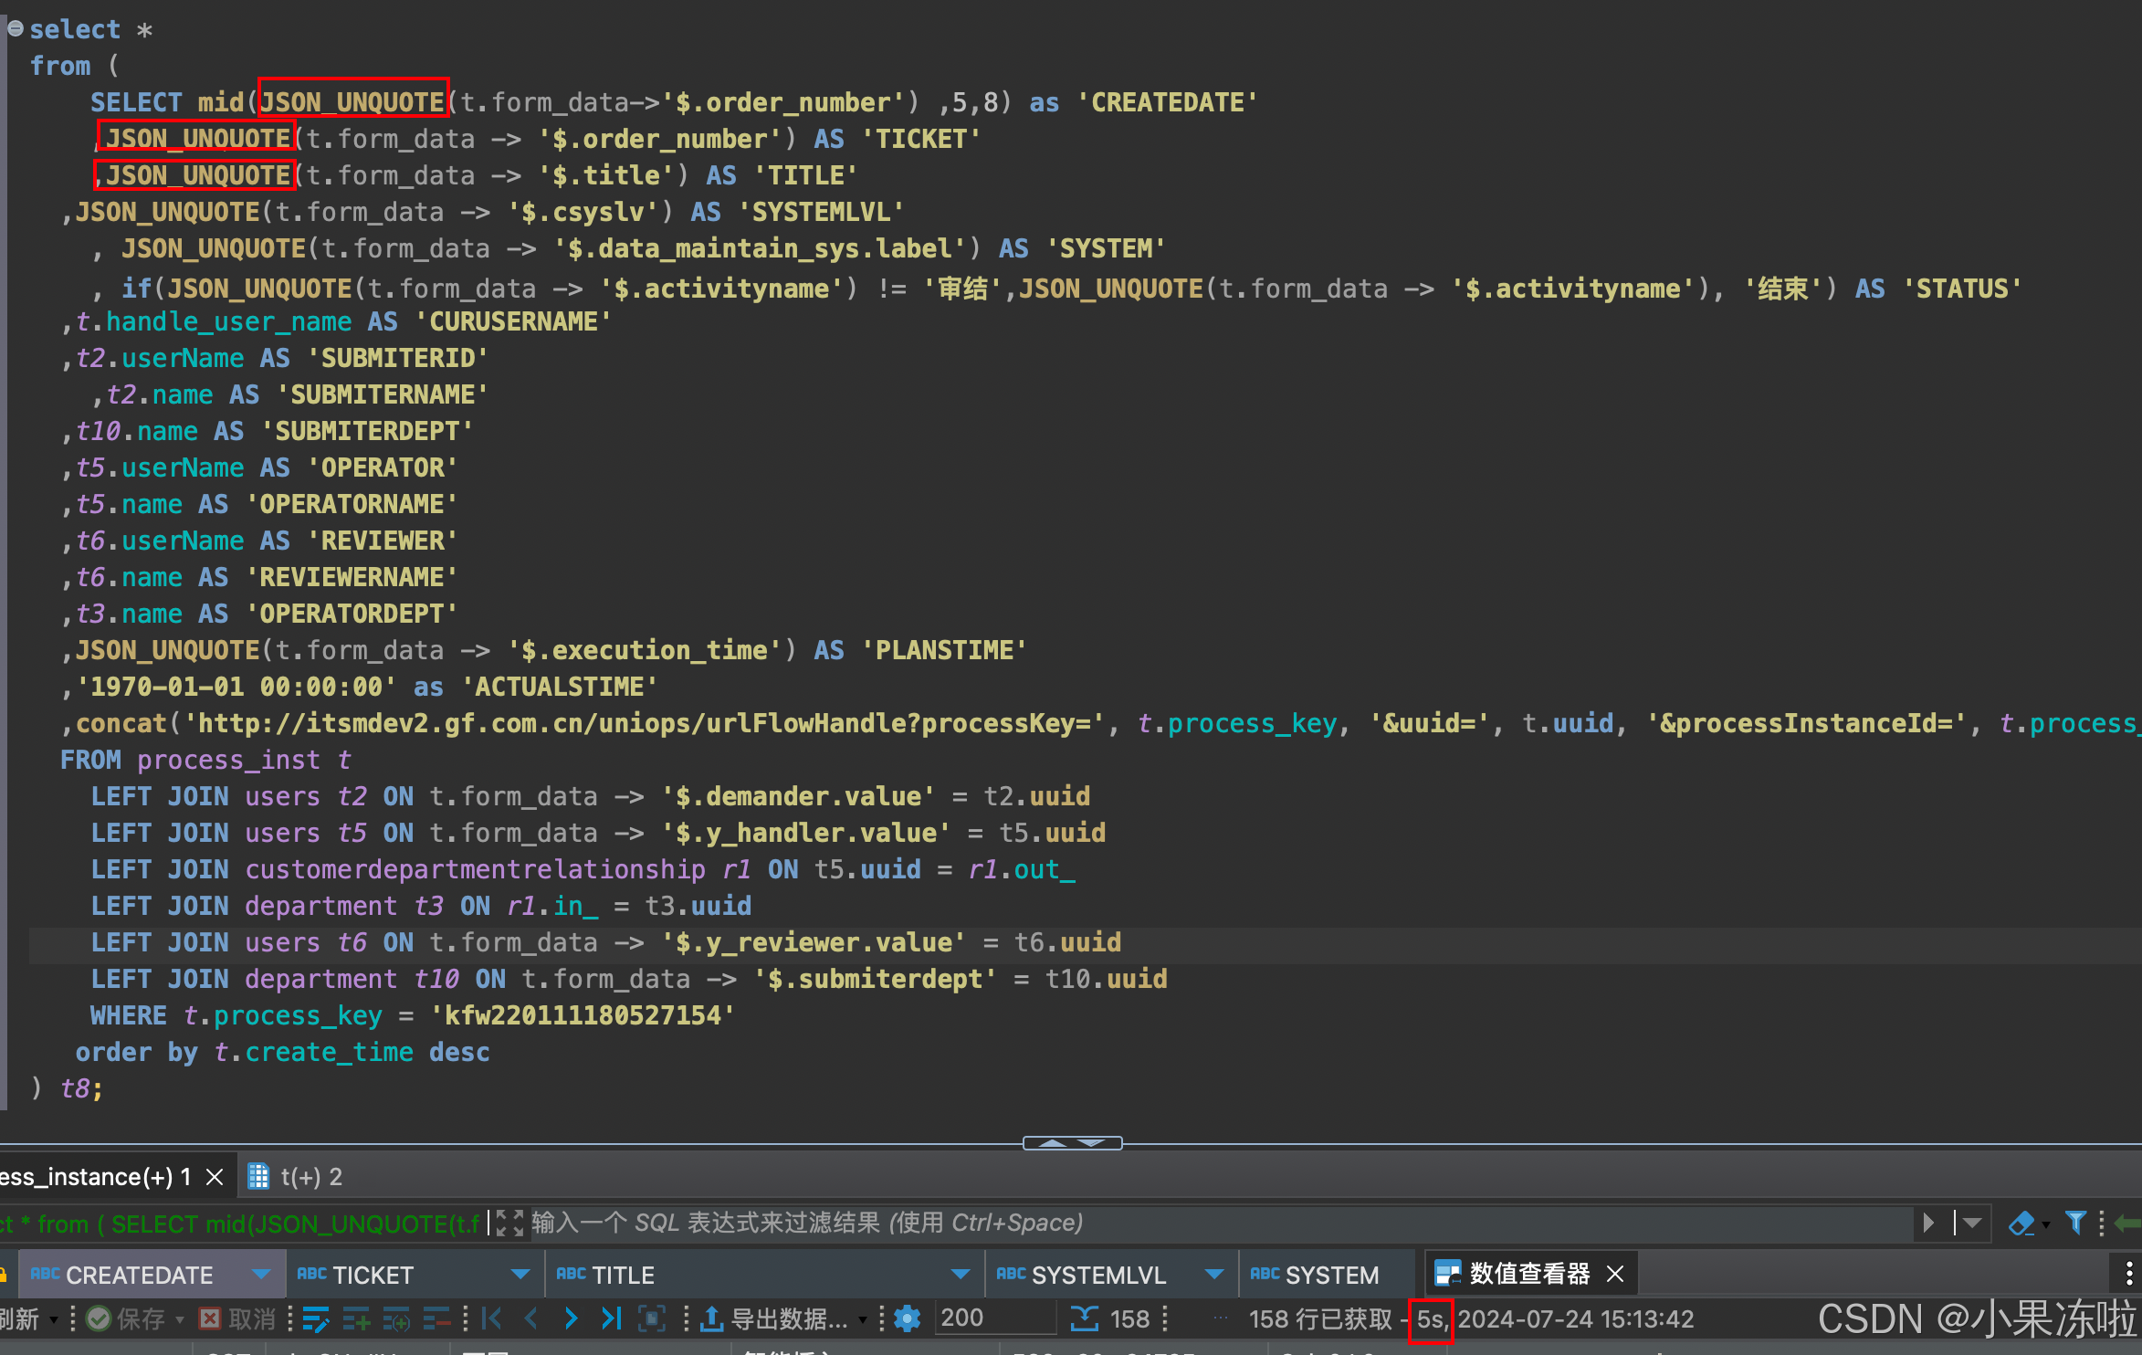Expand the filter text area icon
This screenshot has width=2142, height=1355.
click(x=510, y=1223)
